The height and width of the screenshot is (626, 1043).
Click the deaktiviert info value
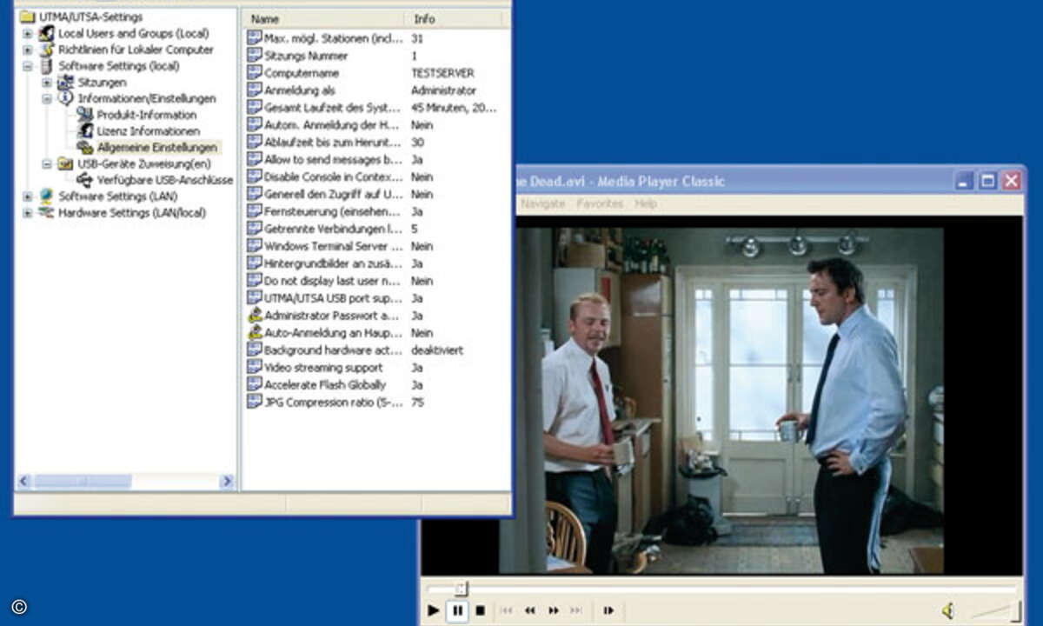[437, 350]
